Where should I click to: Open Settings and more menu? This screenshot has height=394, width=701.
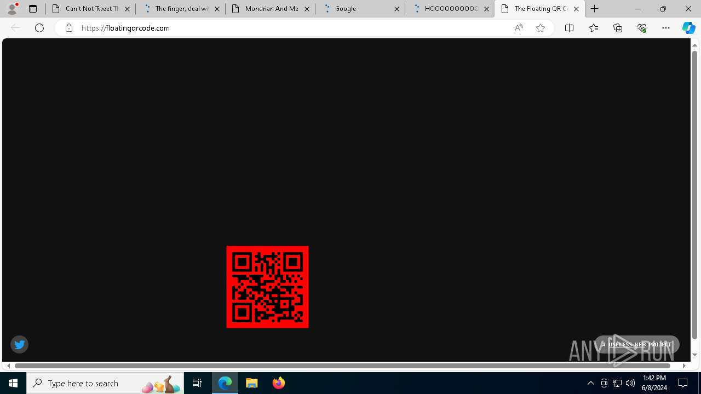pos(666,28)
